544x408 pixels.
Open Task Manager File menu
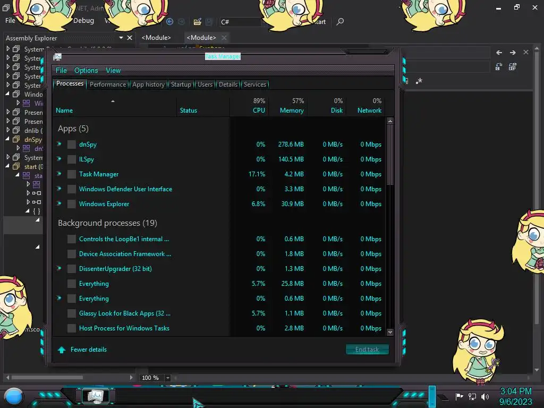(61, 71)
